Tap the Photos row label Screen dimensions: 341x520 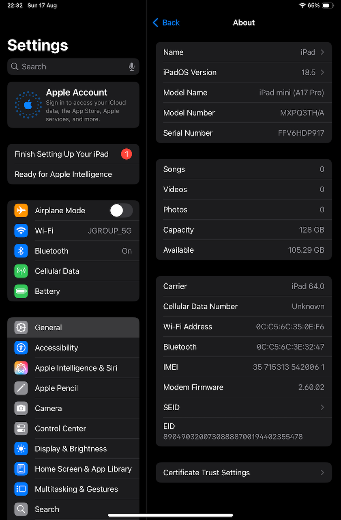[x=176, y=210]
